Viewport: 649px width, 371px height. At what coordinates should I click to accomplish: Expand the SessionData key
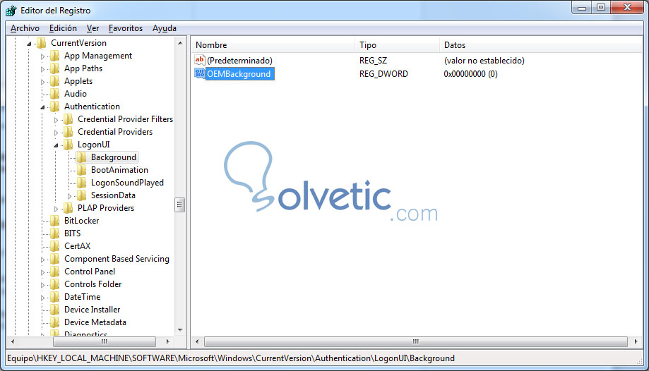click(69, 196)
